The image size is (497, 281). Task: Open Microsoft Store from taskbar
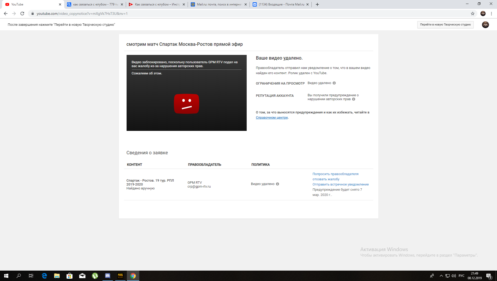click(69, 276)
